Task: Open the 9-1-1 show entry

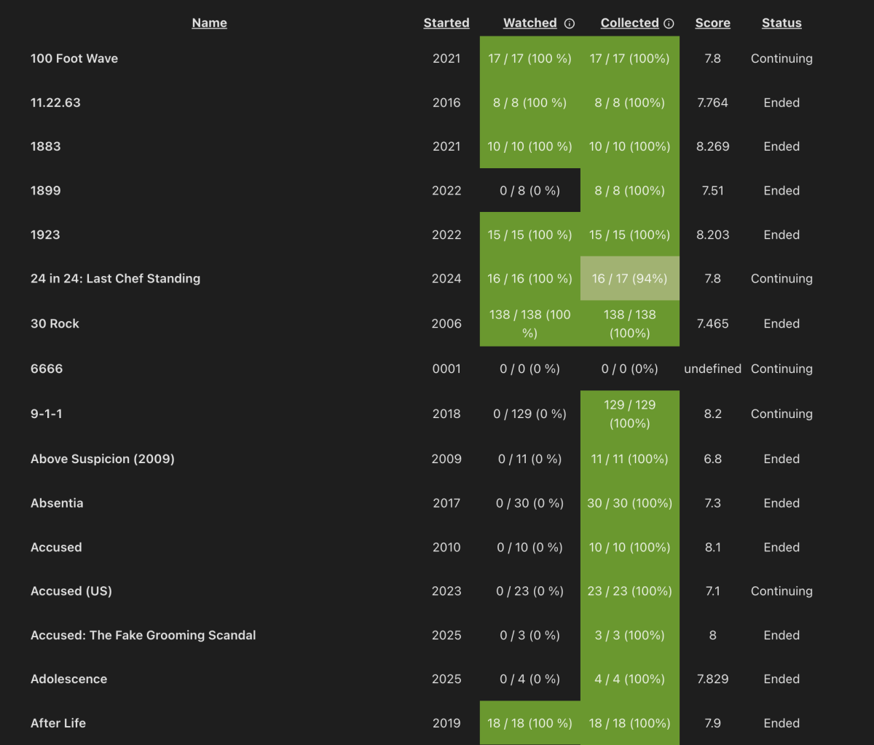Action: tap(47, 414)
